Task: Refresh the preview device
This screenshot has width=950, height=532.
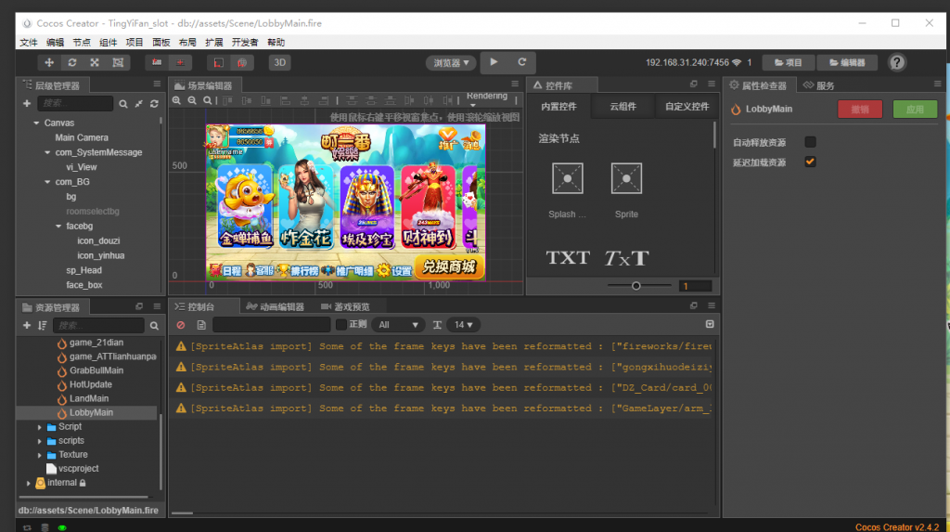Action: (521, 62)
